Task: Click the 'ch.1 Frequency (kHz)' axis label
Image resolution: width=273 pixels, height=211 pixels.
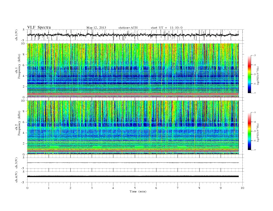Action: [x=18, y=66]
